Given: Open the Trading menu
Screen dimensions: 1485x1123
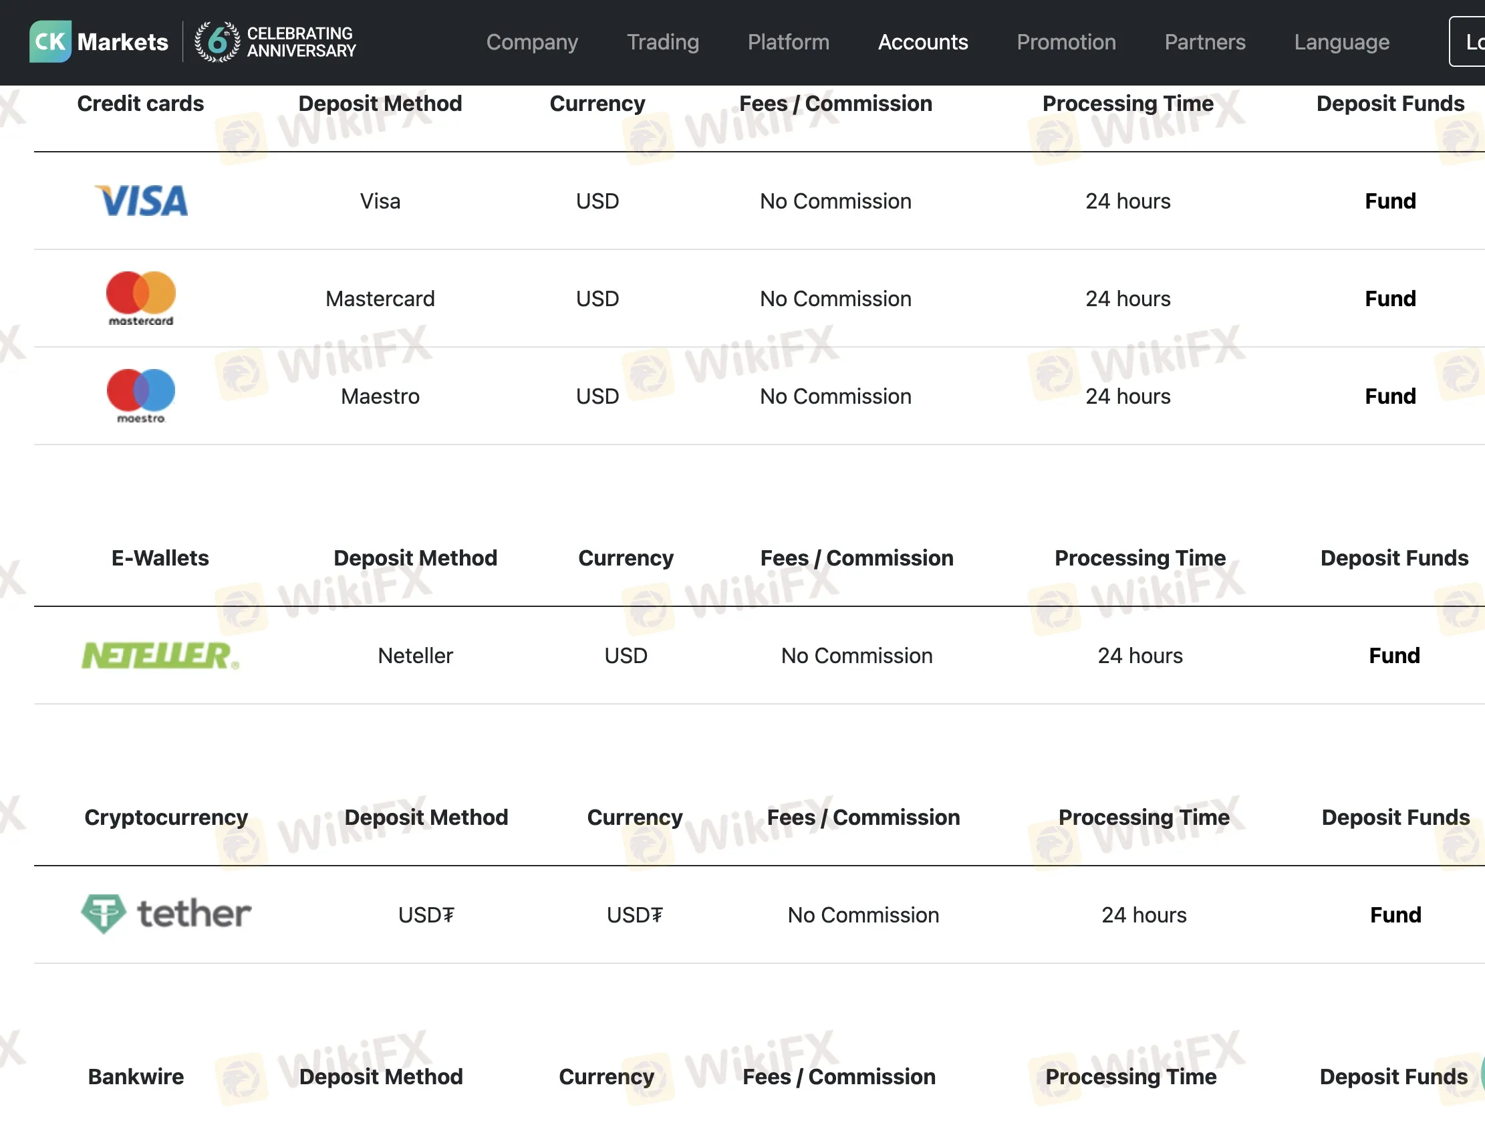Looking at the screenshot, I should 662,42.
